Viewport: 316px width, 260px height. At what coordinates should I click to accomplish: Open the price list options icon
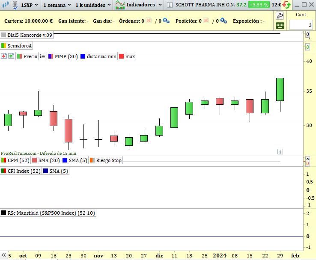pyautogui.click(x=42, y=56)
